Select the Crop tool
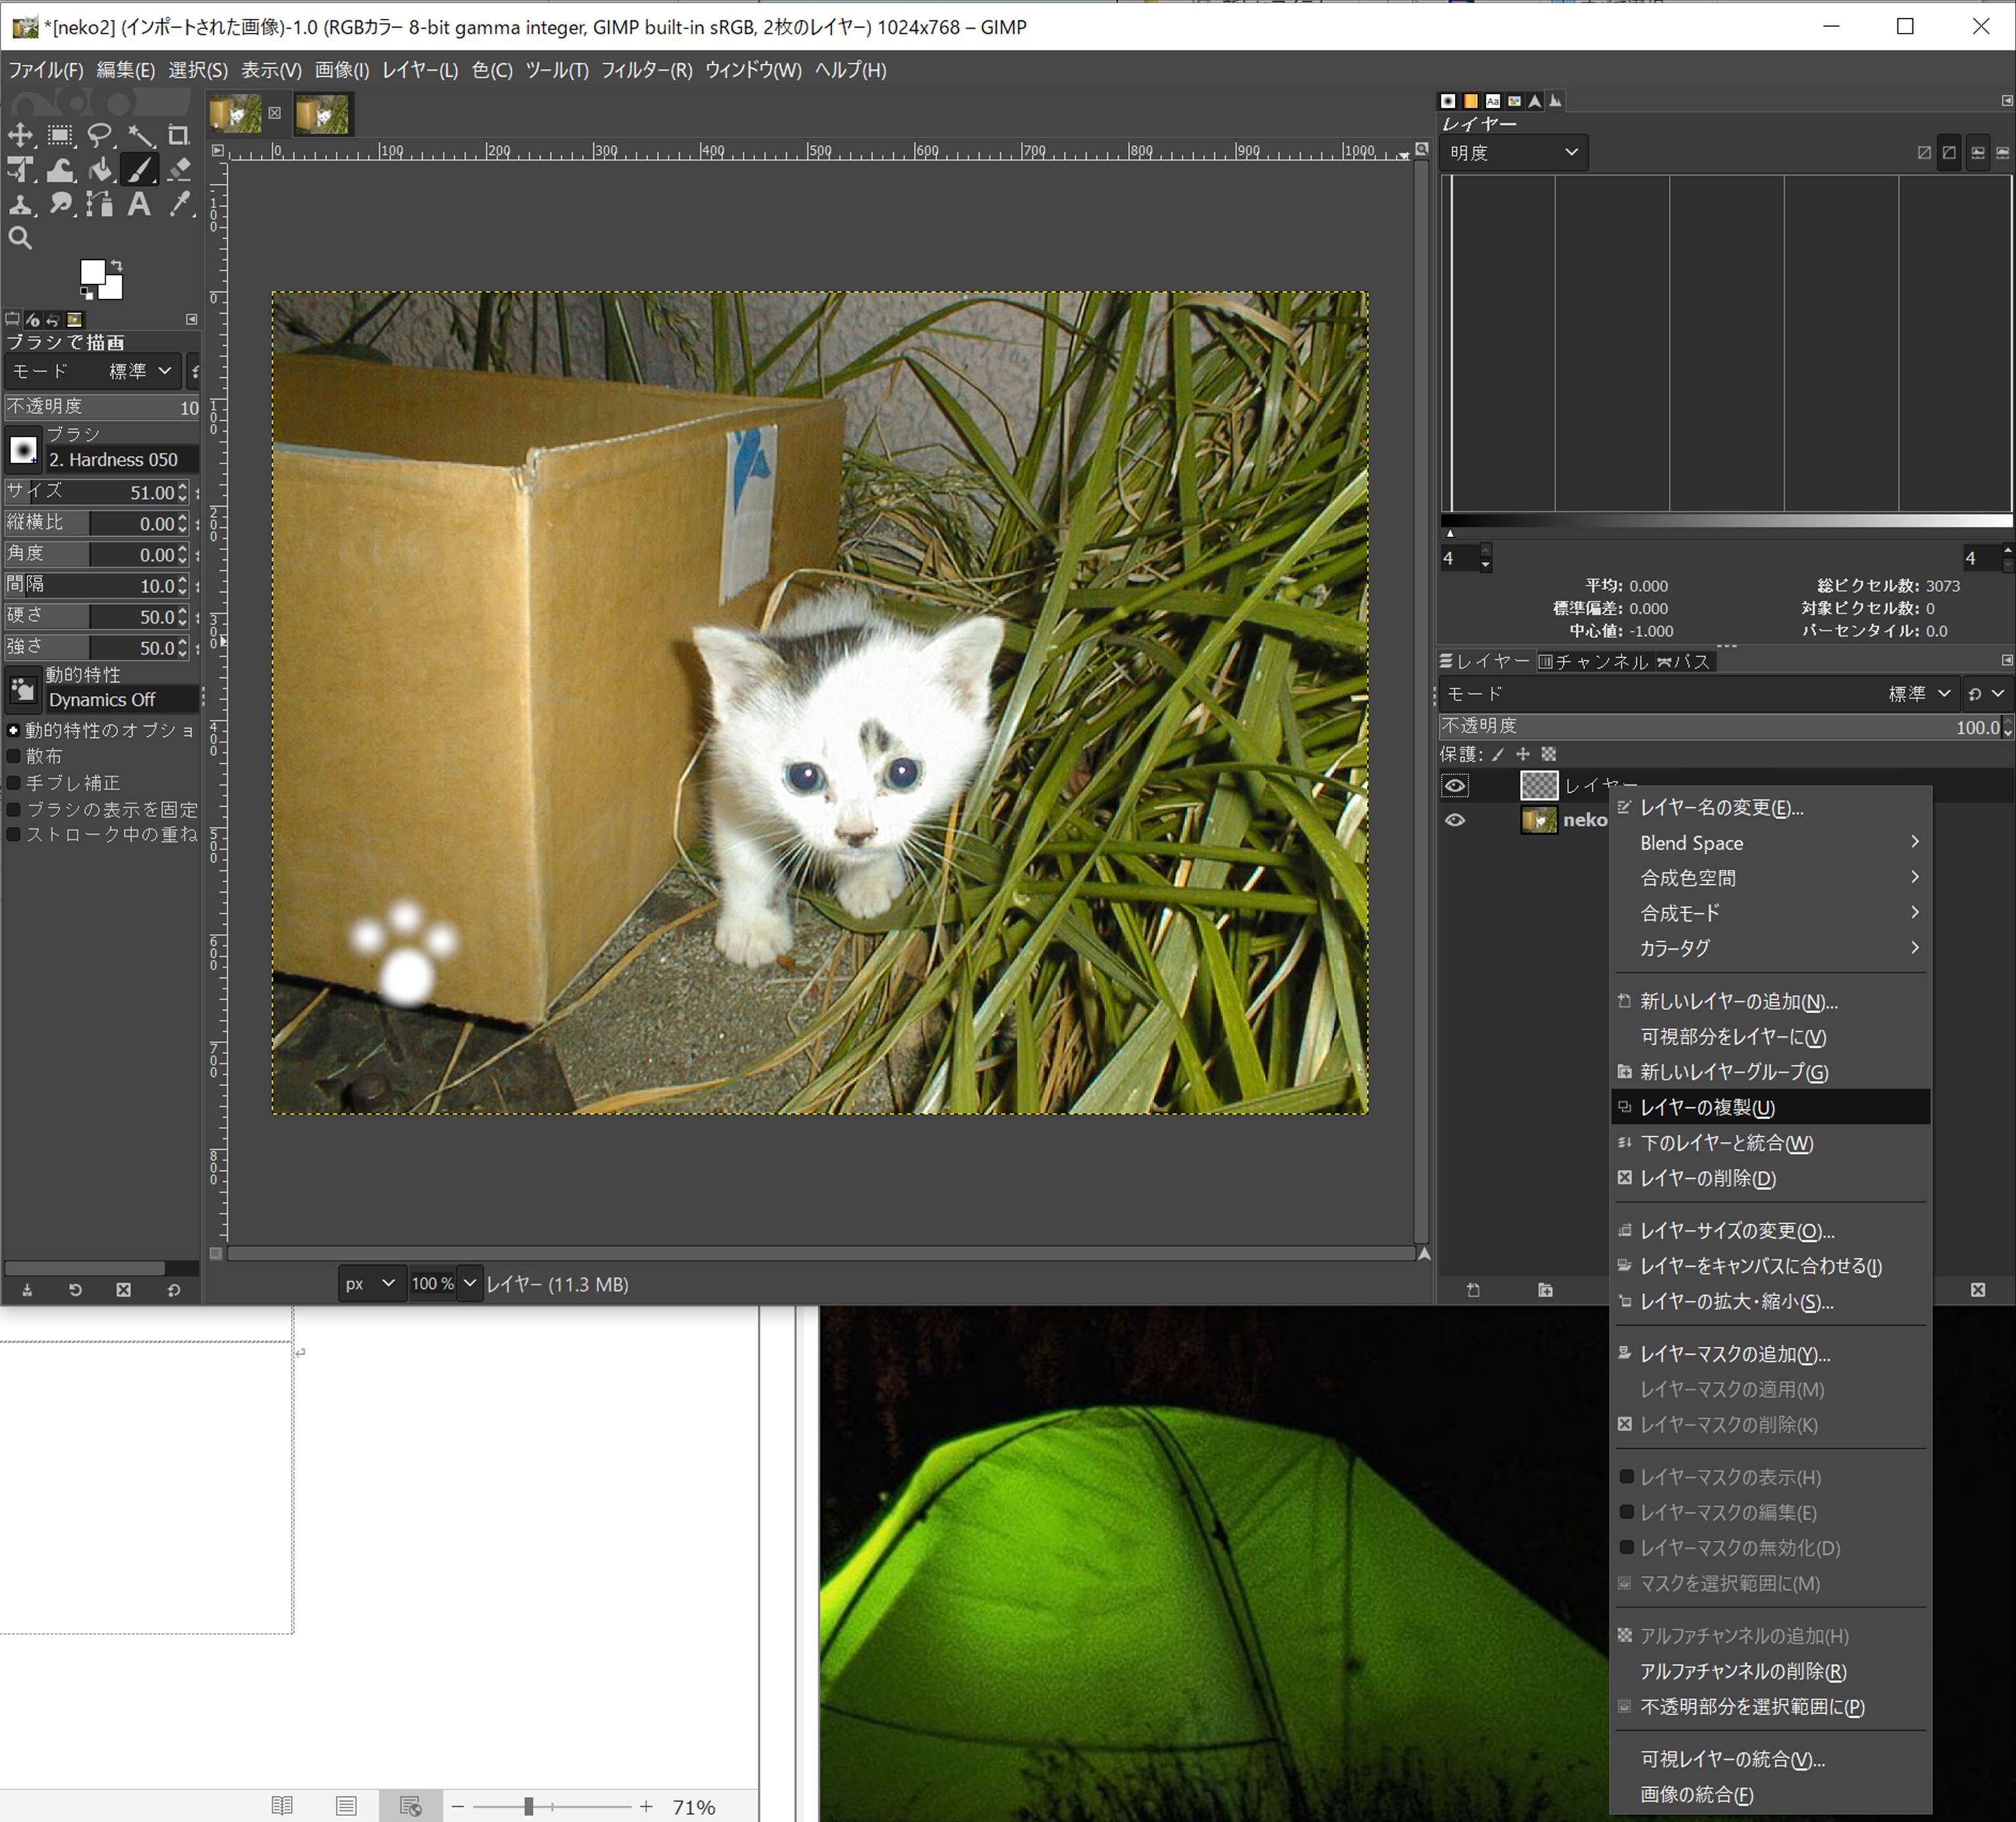Image resolution: width=2016 pixels, height=1822 pixels. coord(179,135)
